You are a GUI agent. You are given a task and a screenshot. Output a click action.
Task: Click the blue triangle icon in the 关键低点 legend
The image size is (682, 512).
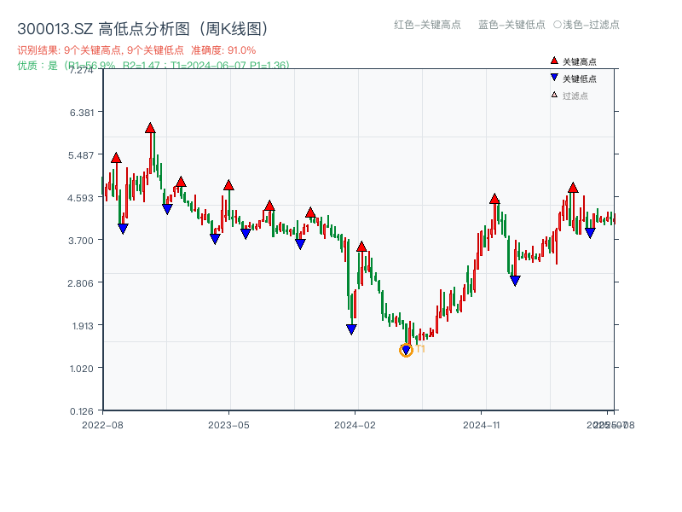coord(552,77)
